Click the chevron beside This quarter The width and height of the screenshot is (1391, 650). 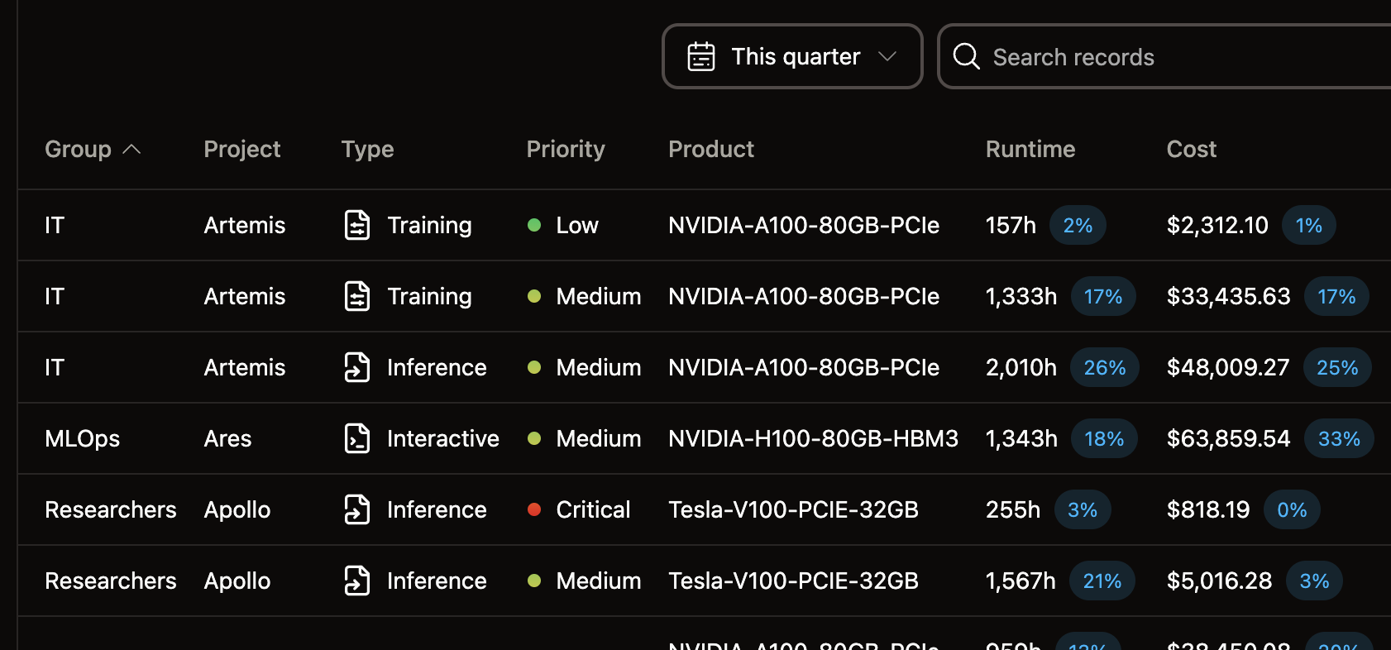click(887, 57)
